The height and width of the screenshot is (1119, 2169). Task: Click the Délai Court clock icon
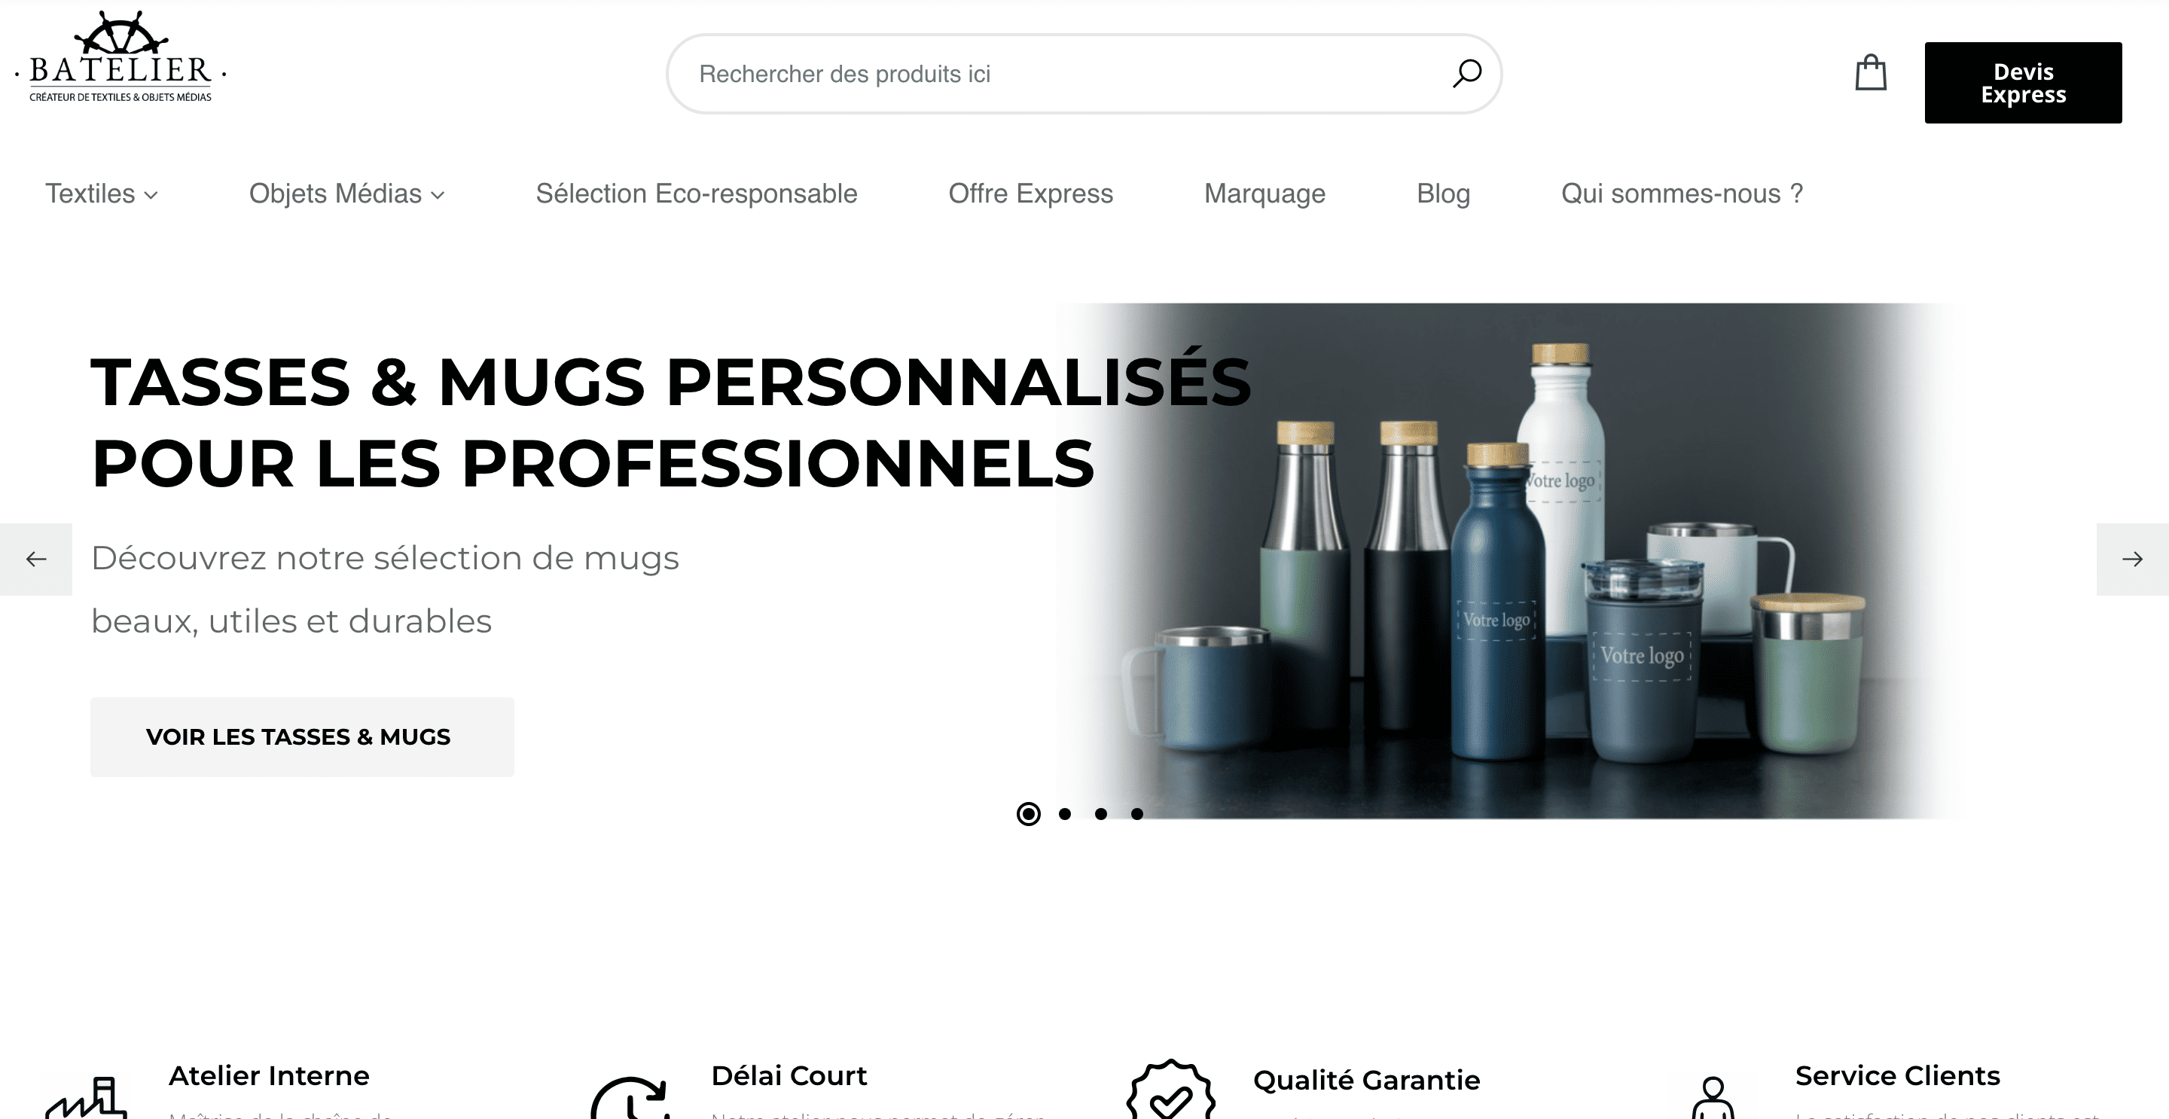[630, 1097]
